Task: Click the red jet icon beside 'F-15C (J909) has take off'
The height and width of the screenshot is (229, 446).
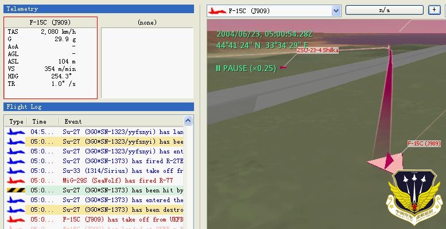Action: click(16, 220)
